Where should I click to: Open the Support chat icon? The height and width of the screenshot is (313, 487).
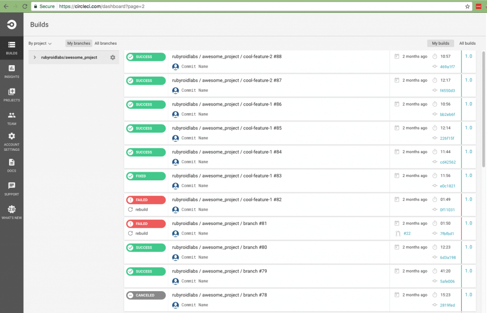[11, 186]
